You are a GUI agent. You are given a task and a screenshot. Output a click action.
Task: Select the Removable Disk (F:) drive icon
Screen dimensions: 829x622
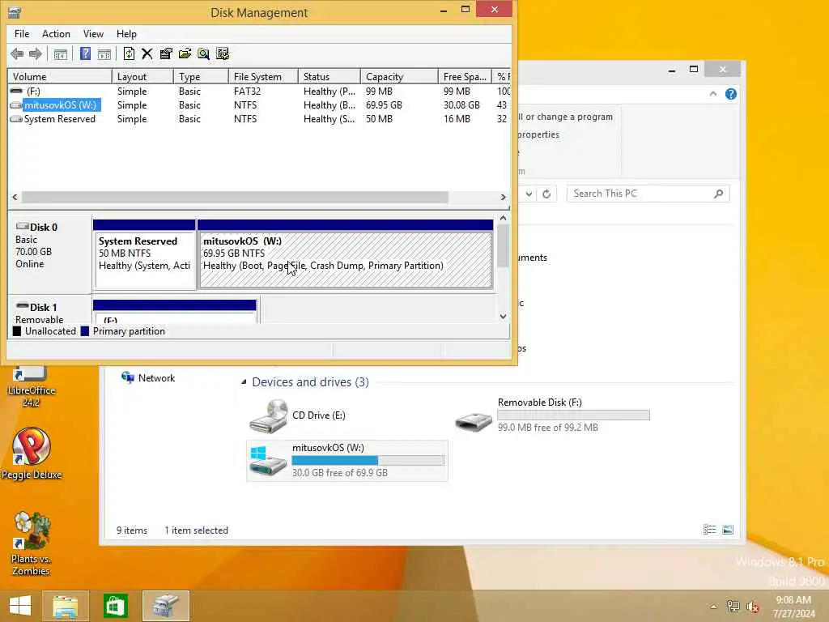point(474,421)
